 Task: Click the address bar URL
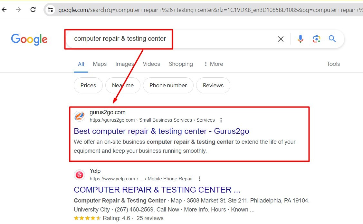210,10
